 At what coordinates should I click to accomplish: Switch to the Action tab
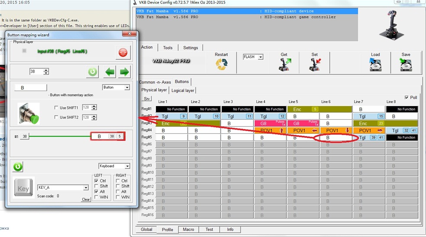[147, 47]
